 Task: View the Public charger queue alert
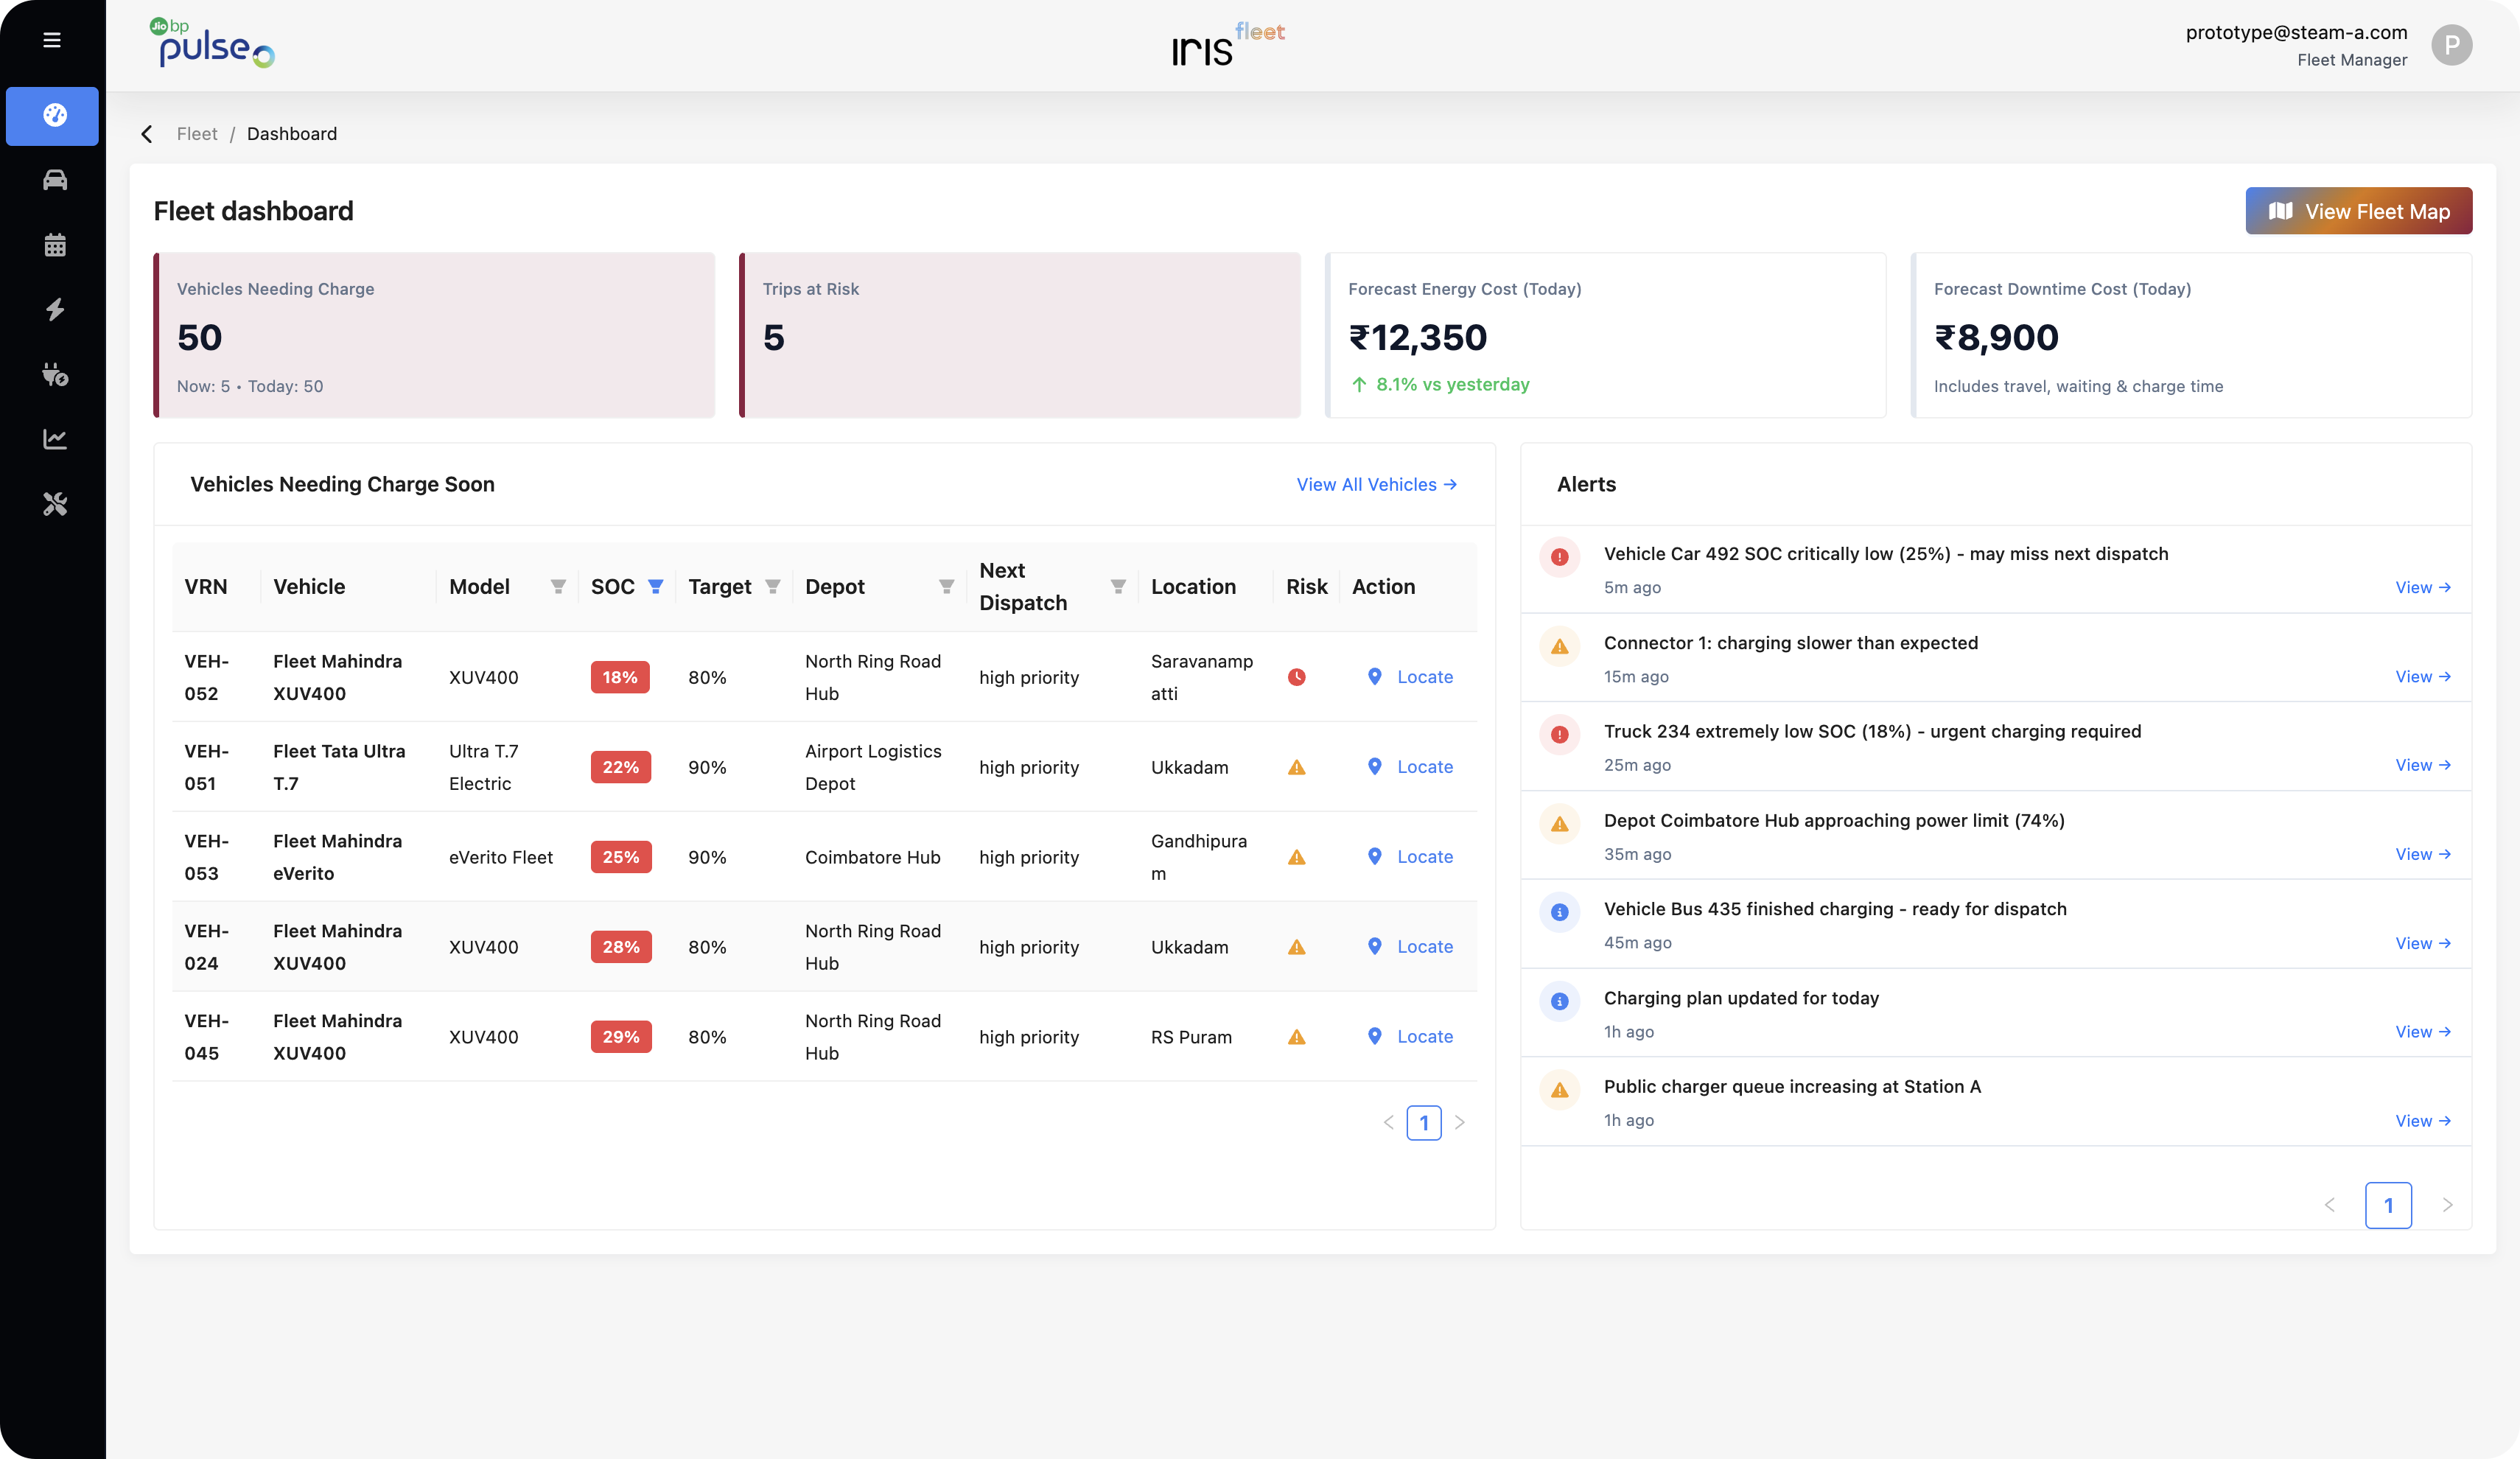2423,1121
